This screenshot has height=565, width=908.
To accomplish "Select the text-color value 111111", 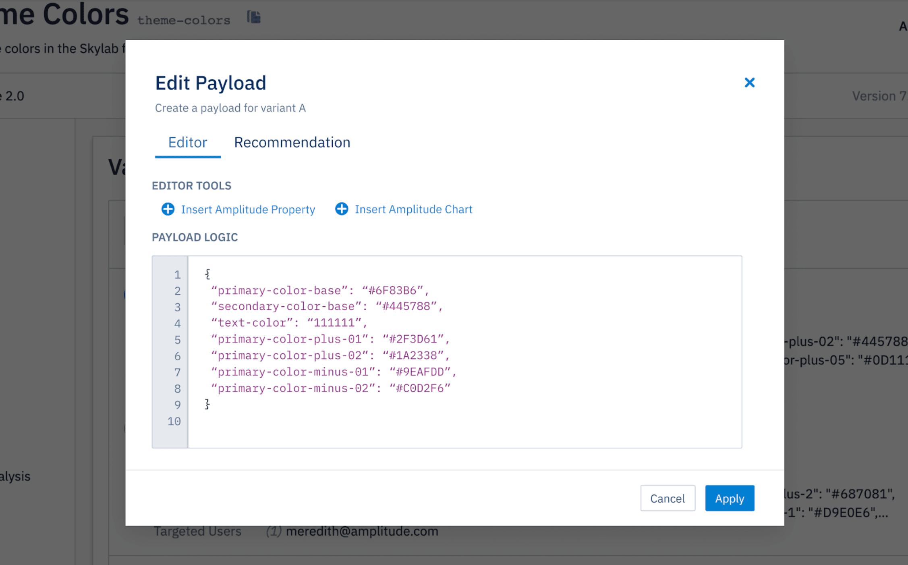I will click(335, 323).
